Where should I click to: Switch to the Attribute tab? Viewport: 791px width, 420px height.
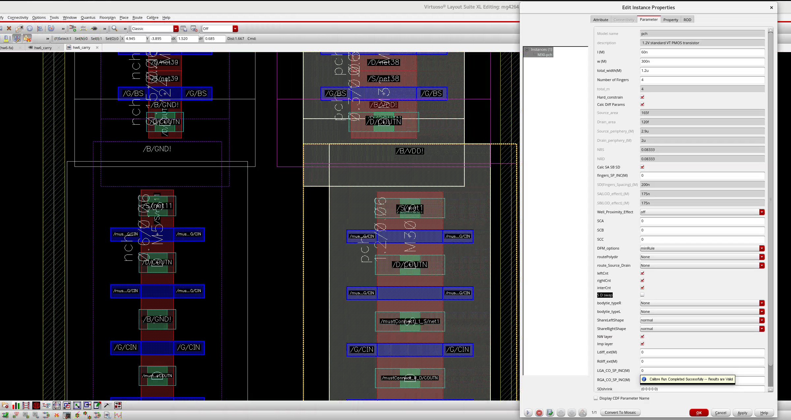601,20
